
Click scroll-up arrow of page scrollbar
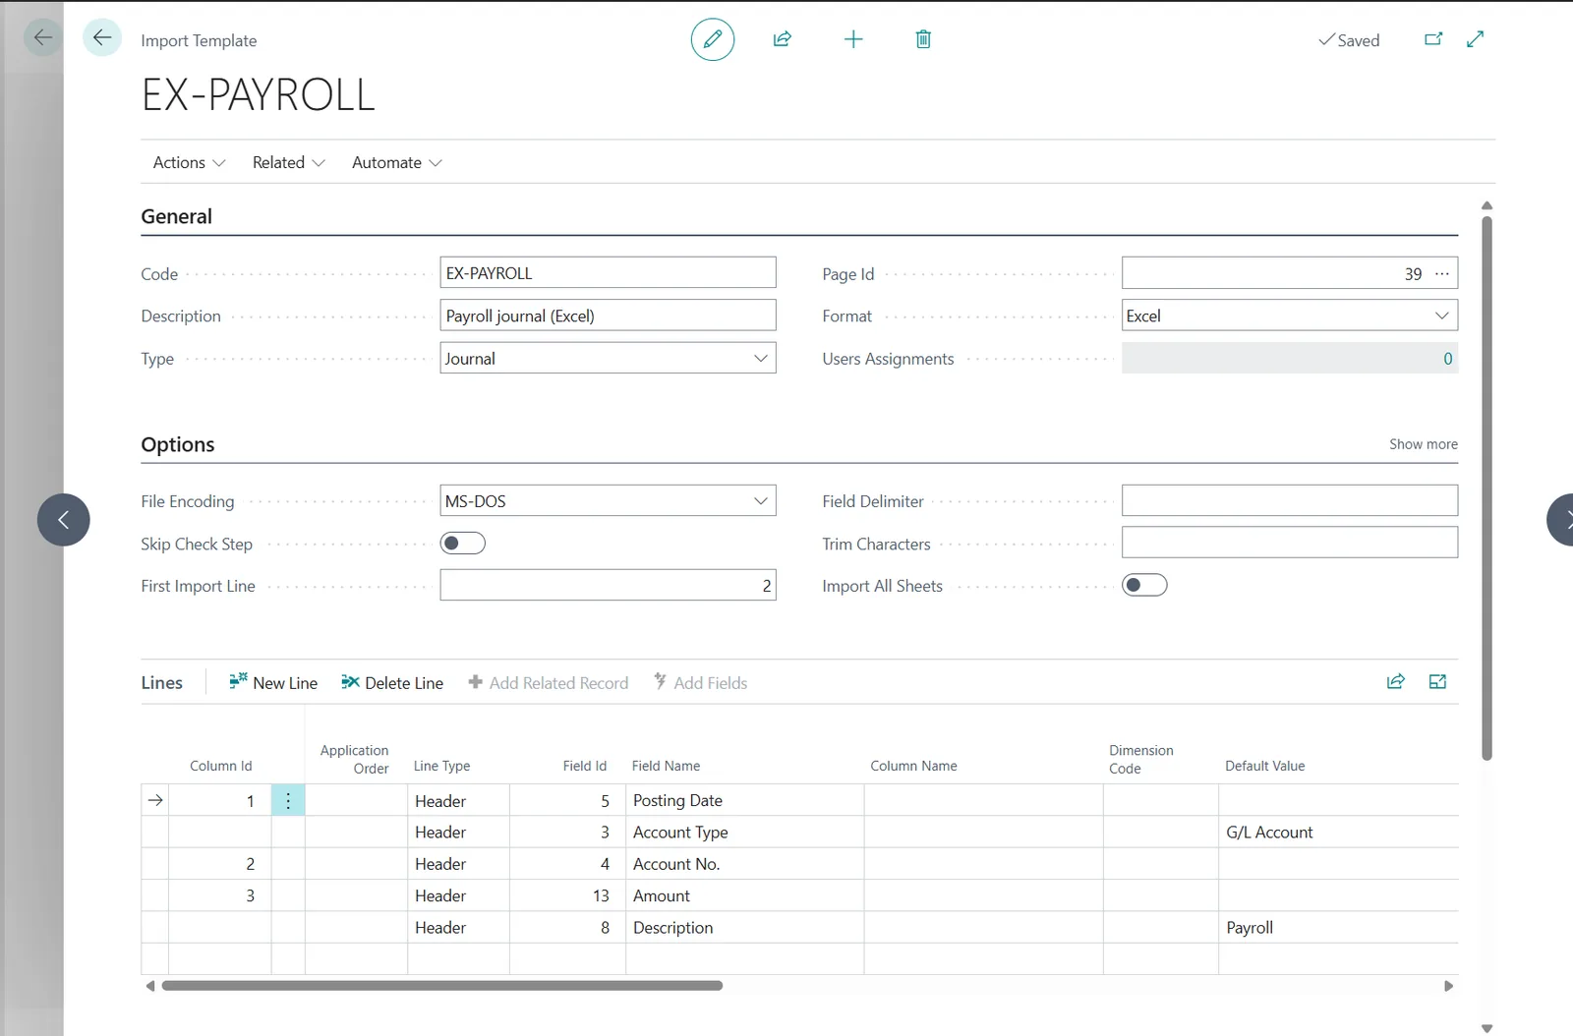pos(1486,205)
